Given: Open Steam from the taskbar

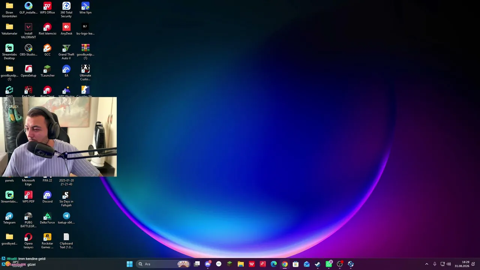Looking at the screenshot, I should pyautogui.click(x=318, y=264).
